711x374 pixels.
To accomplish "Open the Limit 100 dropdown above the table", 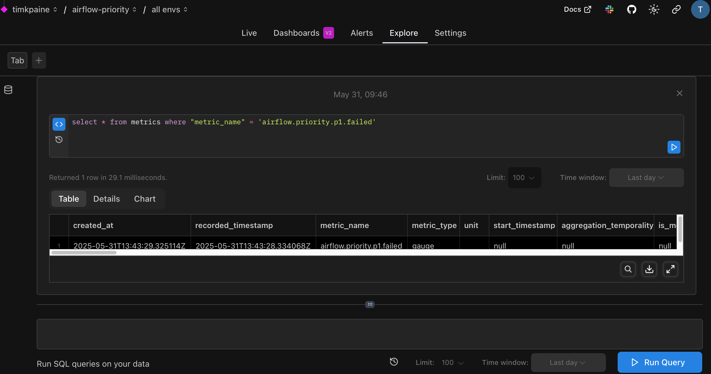I will 524,178.
